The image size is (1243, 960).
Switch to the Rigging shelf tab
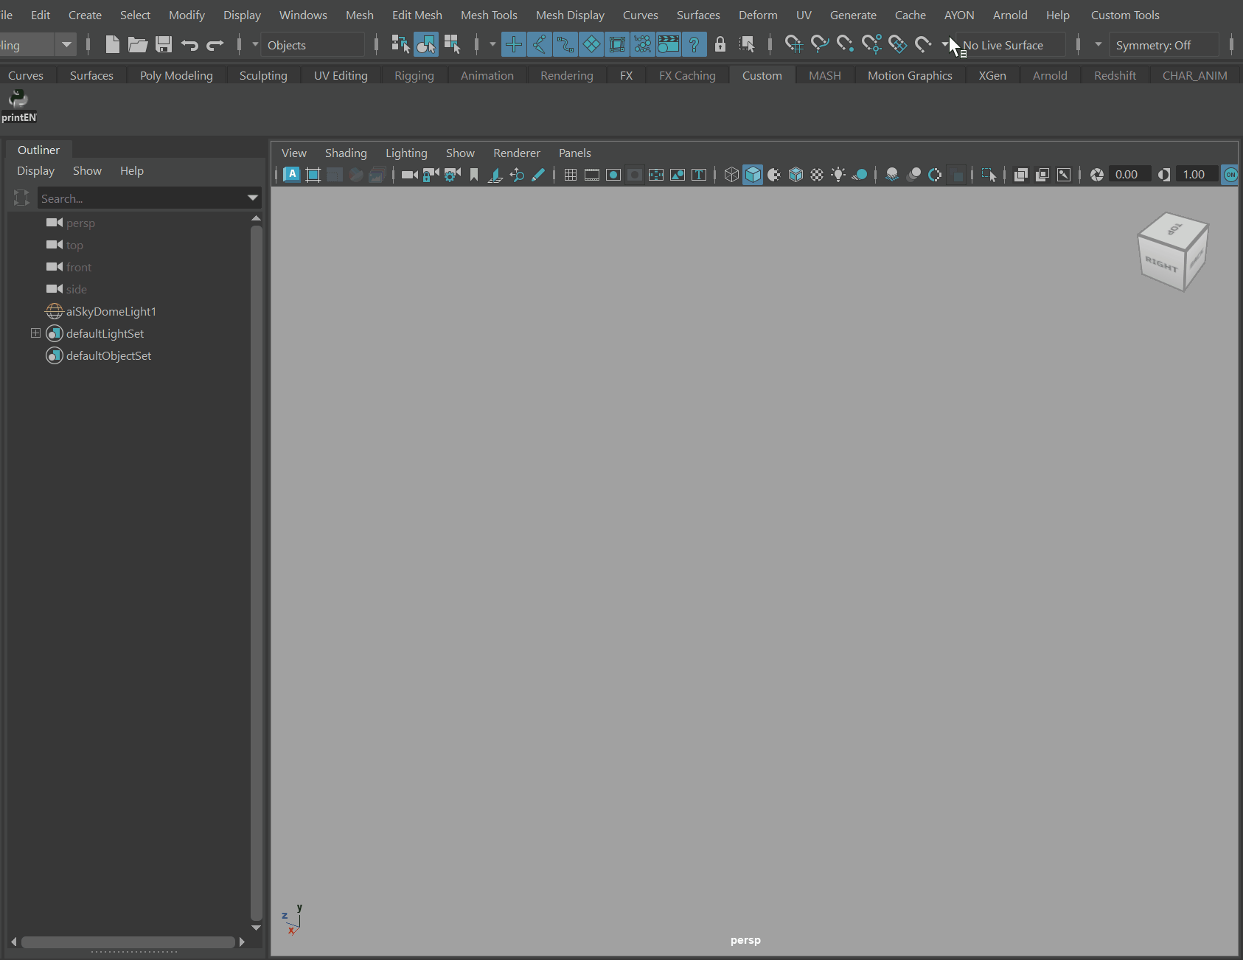tap(414, 75)
